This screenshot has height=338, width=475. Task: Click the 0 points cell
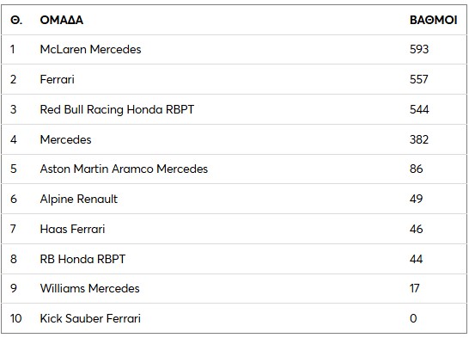413,318
